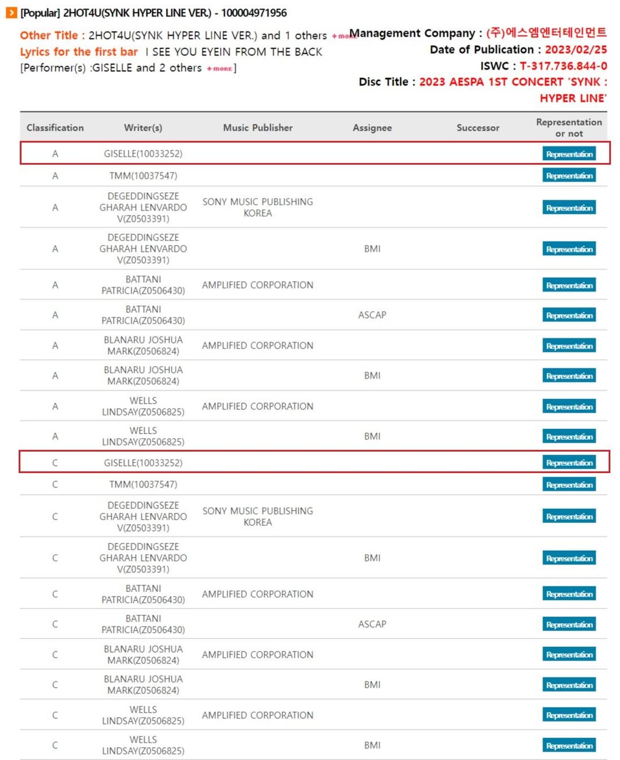The height and width of the screenshot is (760, 620).
Task: Click Representation for classification A TMM row
Action: coord(568,176)
